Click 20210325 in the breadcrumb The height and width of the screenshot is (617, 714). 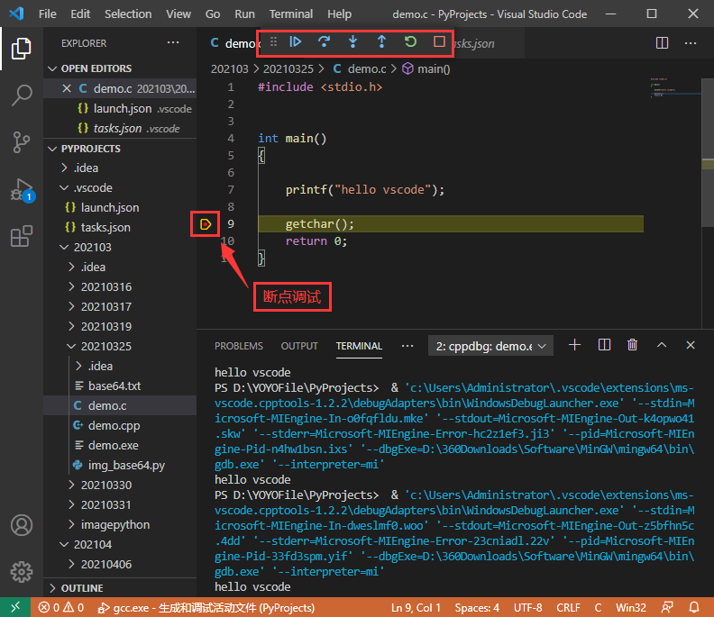[288, 68]
